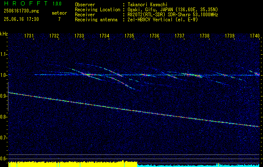This screenshot has height=167, width=263.
Task: Select the filename 2506161730.png
Action: [21, 11]
